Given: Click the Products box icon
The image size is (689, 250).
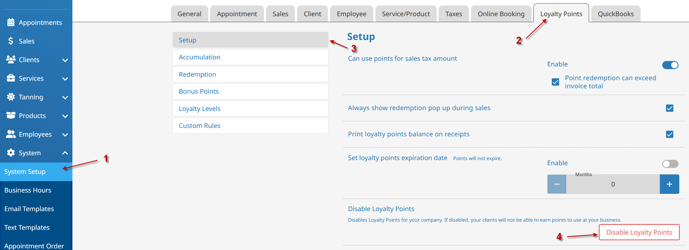Looking at the screenshot, I should pyautogui.click(x=11, y=116).
